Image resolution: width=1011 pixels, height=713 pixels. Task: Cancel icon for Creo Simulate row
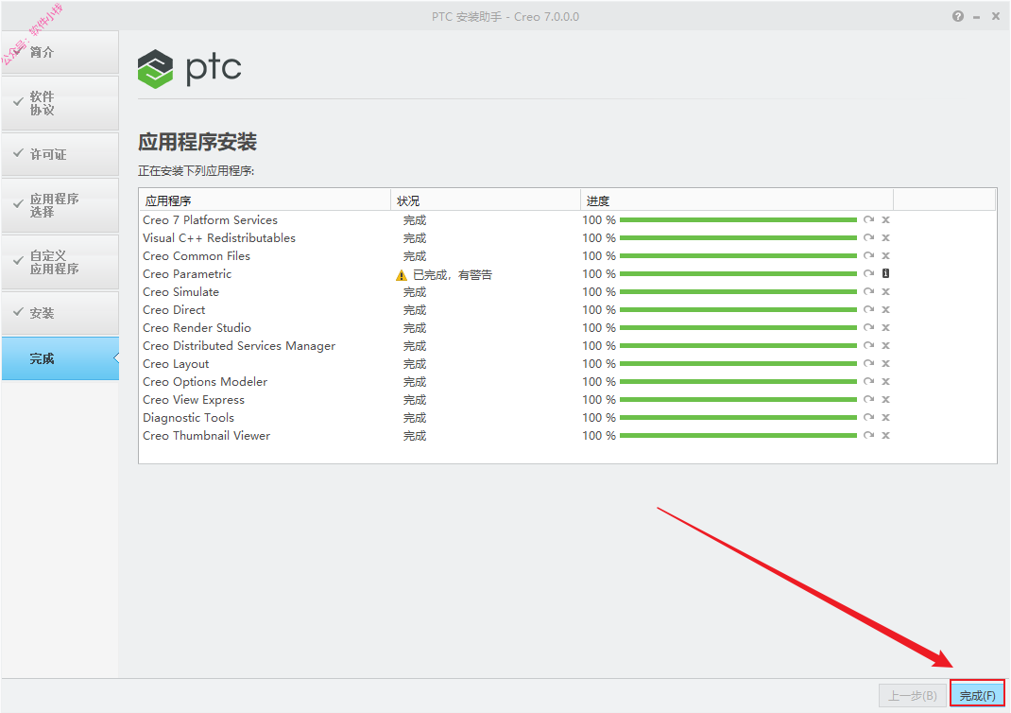click(x=886, y=291)
